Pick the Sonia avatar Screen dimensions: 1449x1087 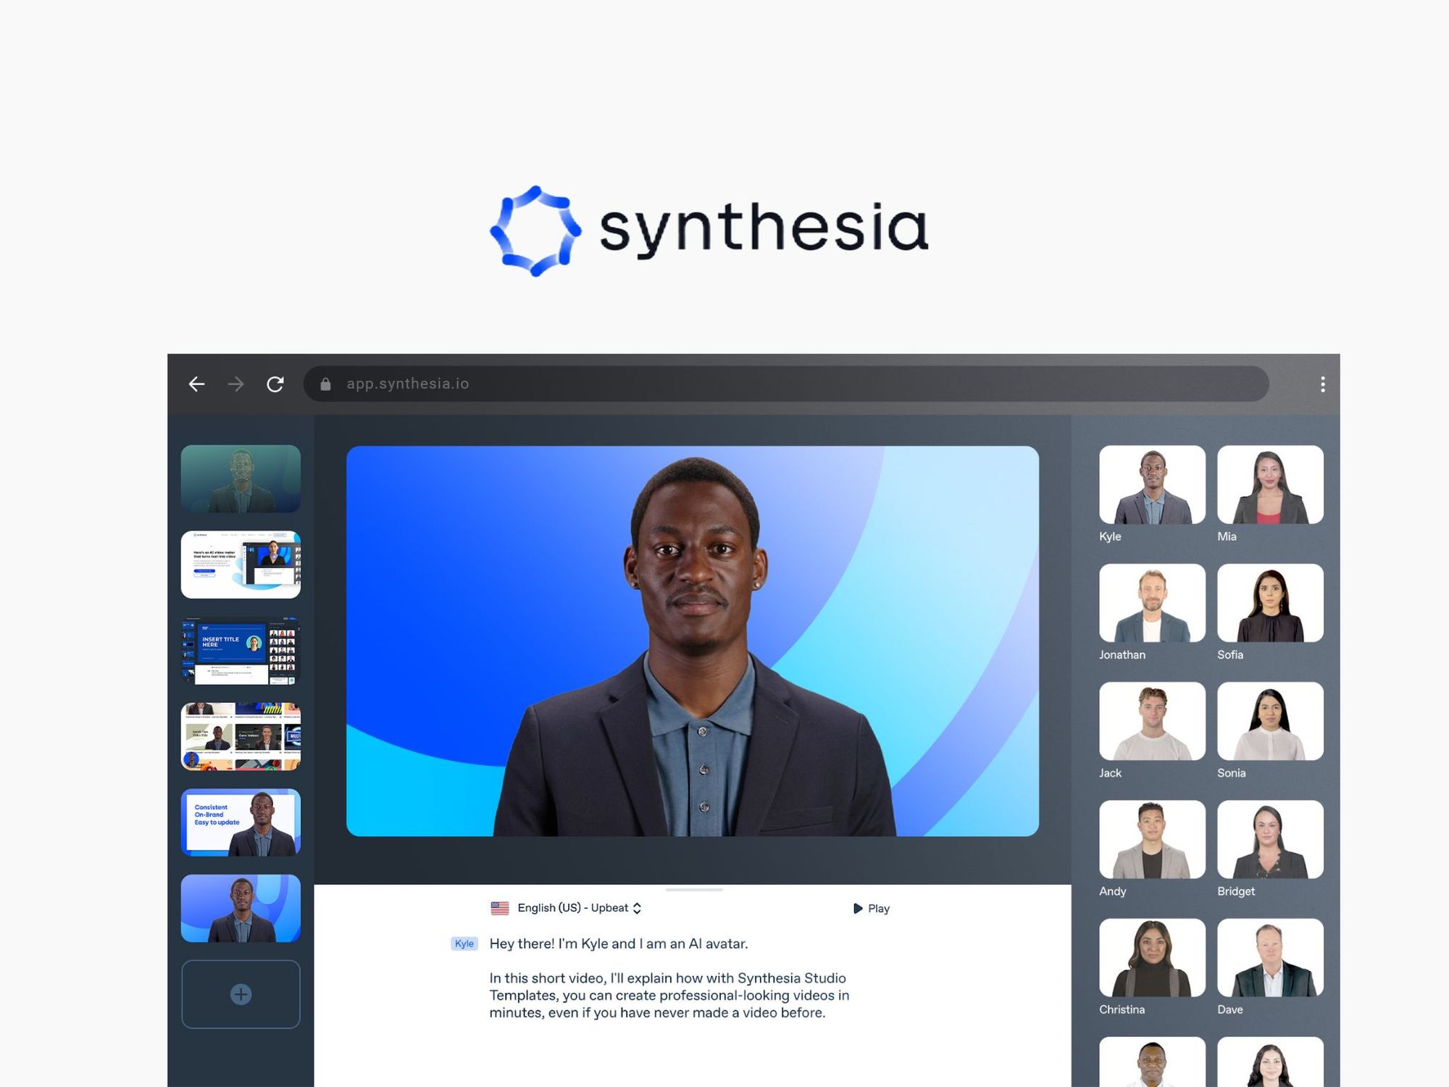tap(1270, 721)
